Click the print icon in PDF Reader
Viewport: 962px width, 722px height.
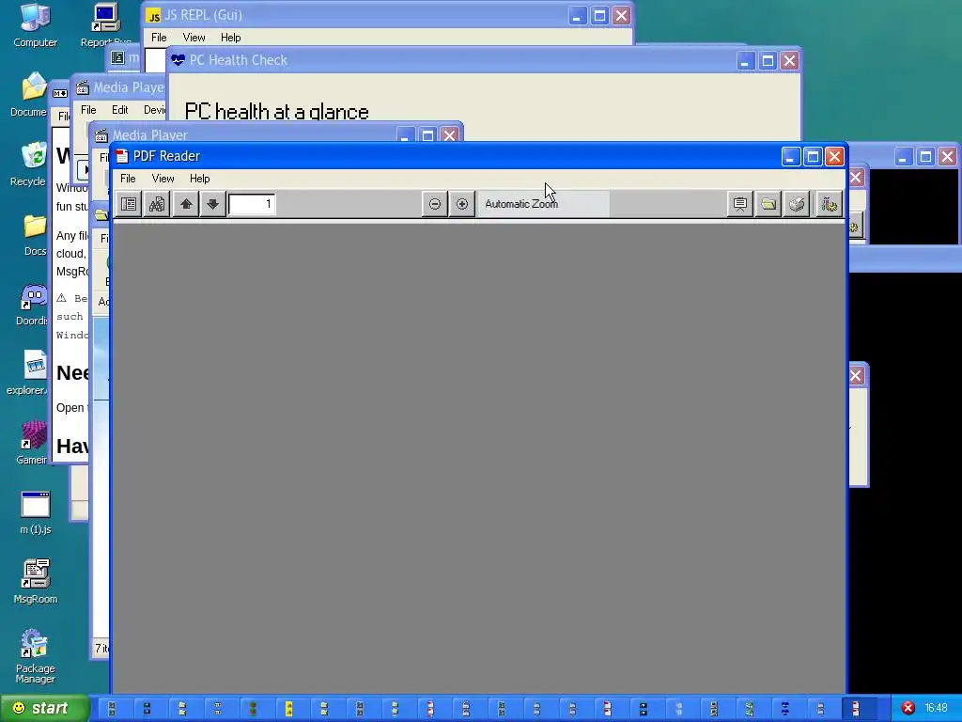click(797, 204)
